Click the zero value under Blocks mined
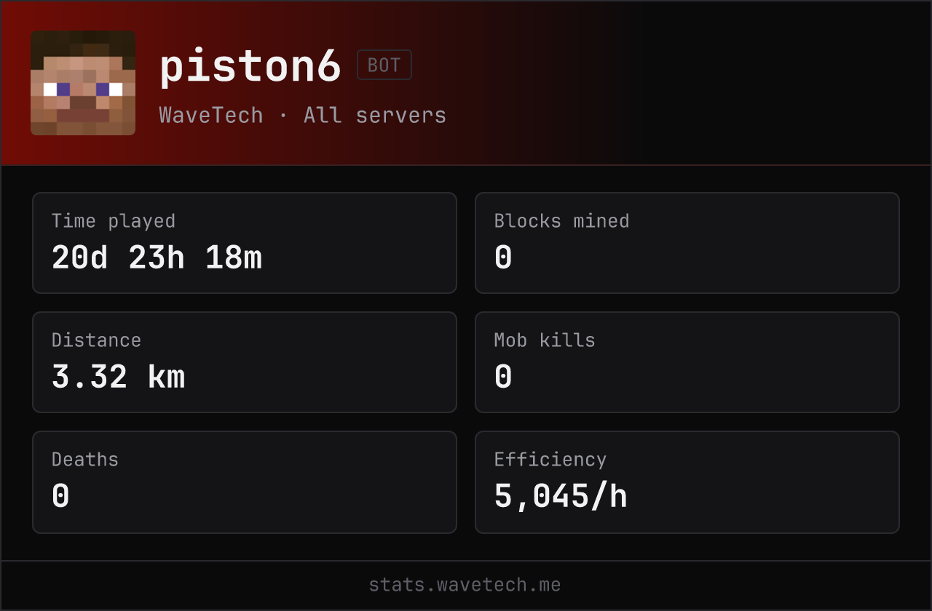The image size is (932, 611). click(x=503, y=257)
